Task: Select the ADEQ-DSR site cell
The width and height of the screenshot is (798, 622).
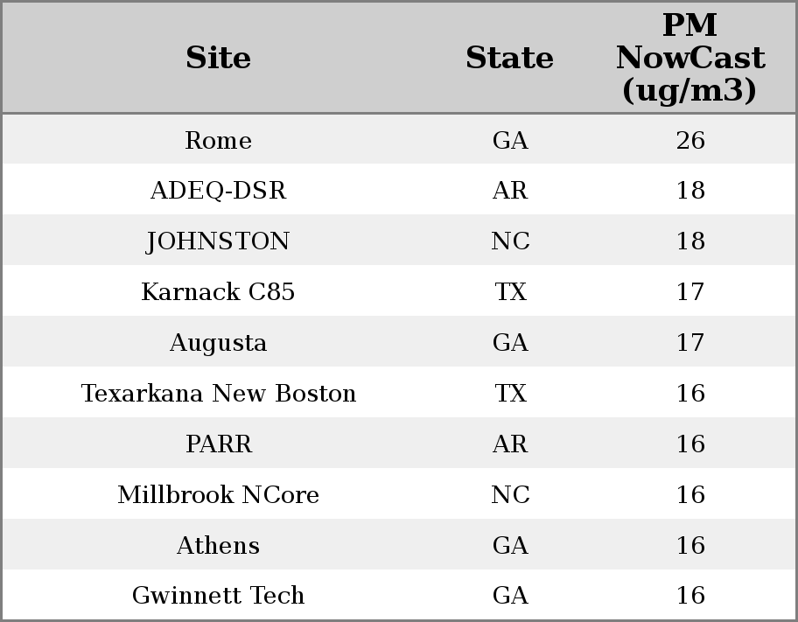Action: pos(218,191)
